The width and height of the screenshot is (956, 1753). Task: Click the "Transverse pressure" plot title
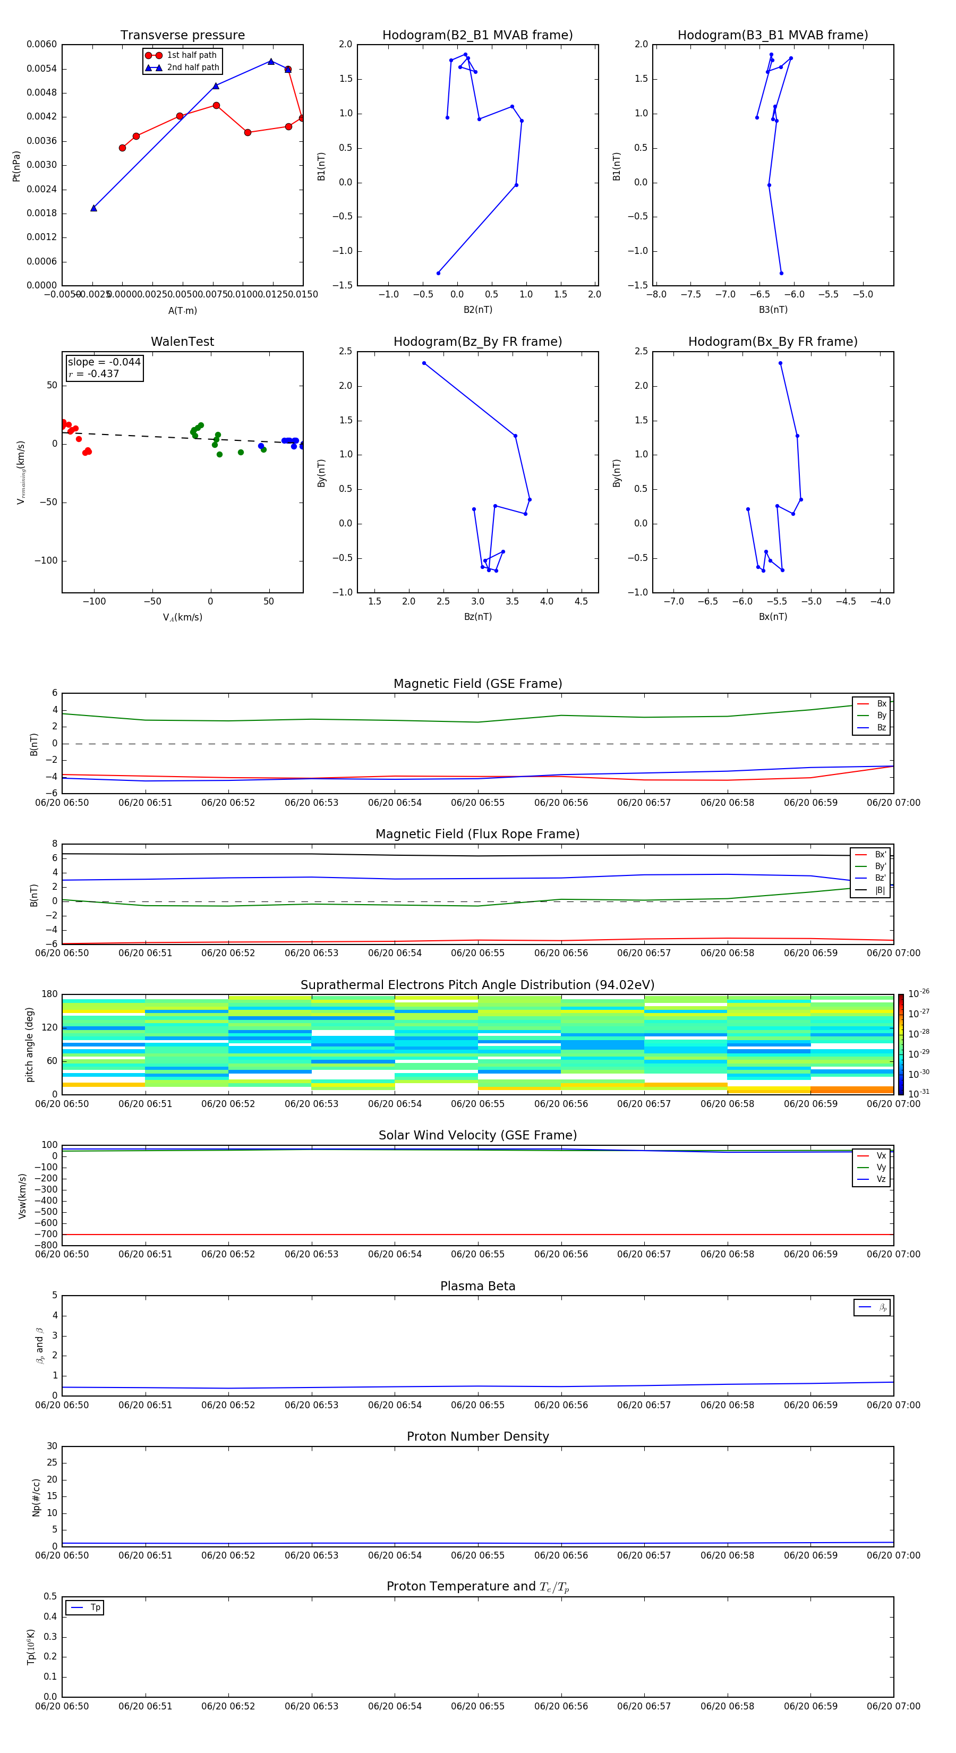pos(182,36)
